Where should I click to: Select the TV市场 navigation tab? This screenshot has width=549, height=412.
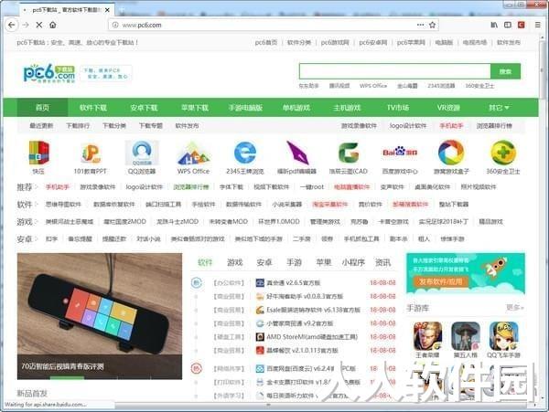tap(398, 107)
